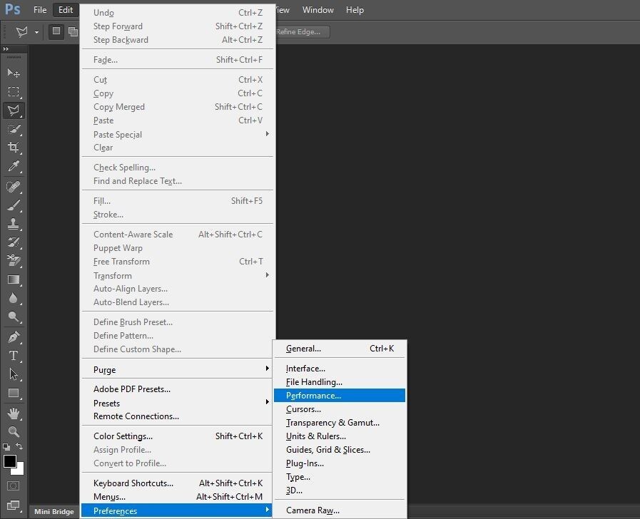Select the Hand tool
Screen dimensions: 640x519
14,413
